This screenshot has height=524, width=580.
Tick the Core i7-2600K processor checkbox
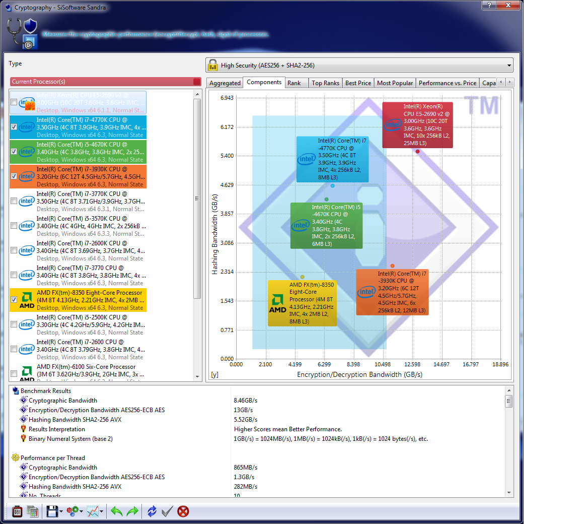pyautogui.click(x=14, y=250)
